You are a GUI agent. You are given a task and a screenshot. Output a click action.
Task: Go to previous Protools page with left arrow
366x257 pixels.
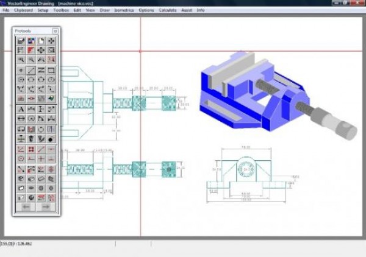(x=26, y=206)
